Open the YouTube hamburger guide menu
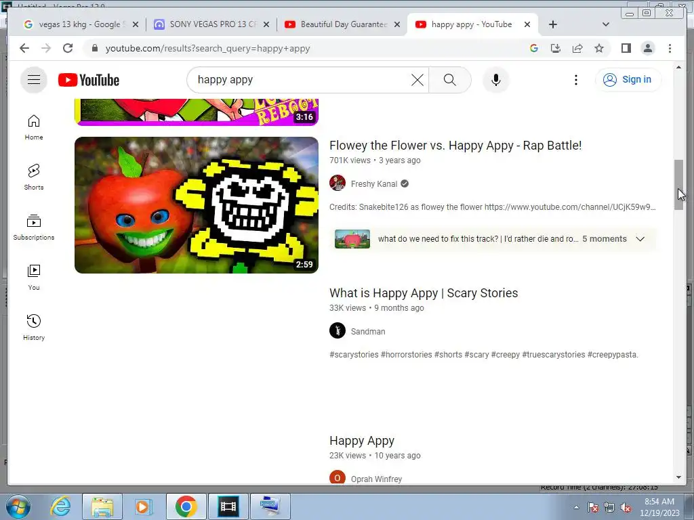The image size is (694, 520). 34,80
